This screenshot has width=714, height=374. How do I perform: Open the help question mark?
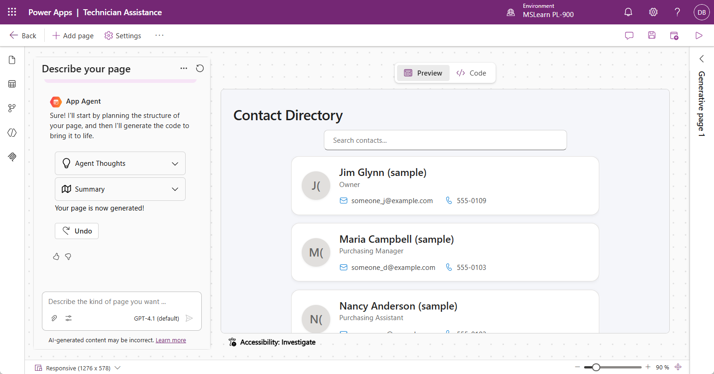[x=677, y=12]
